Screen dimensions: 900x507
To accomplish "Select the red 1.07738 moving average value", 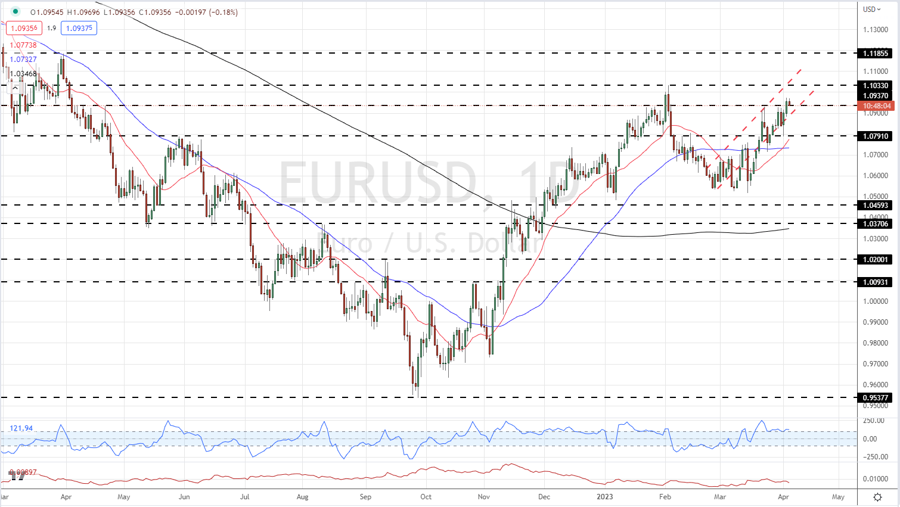I will tap(23, 45).
